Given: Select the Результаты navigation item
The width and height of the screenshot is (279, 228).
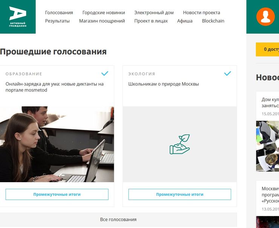Looking at the screenshot, I should [57, 21].
